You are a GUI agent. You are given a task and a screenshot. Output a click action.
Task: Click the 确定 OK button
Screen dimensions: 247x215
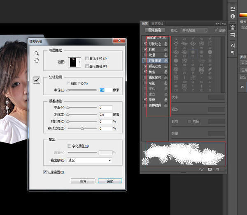tap(109, 181)
